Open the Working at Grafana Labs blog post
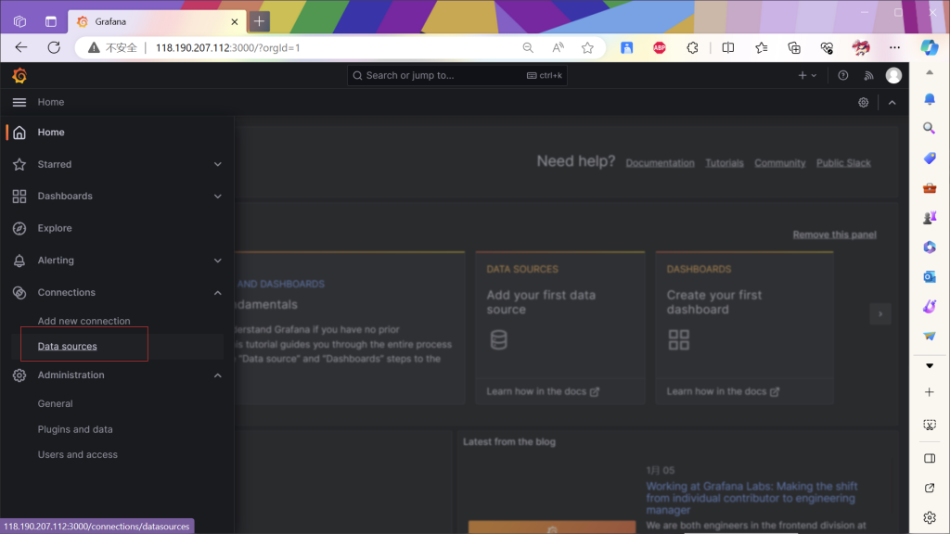 (x=751, y=498)
